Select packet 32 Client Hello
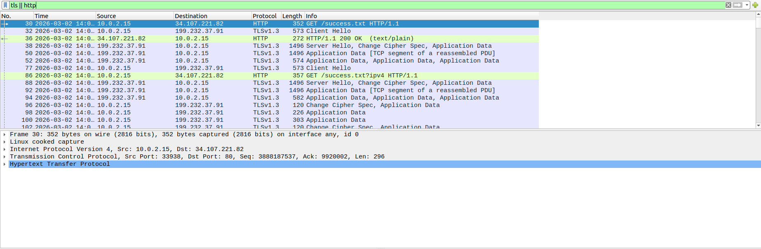Image resolution: width=761 pixels, height=249 pixels. coord(270,31)
